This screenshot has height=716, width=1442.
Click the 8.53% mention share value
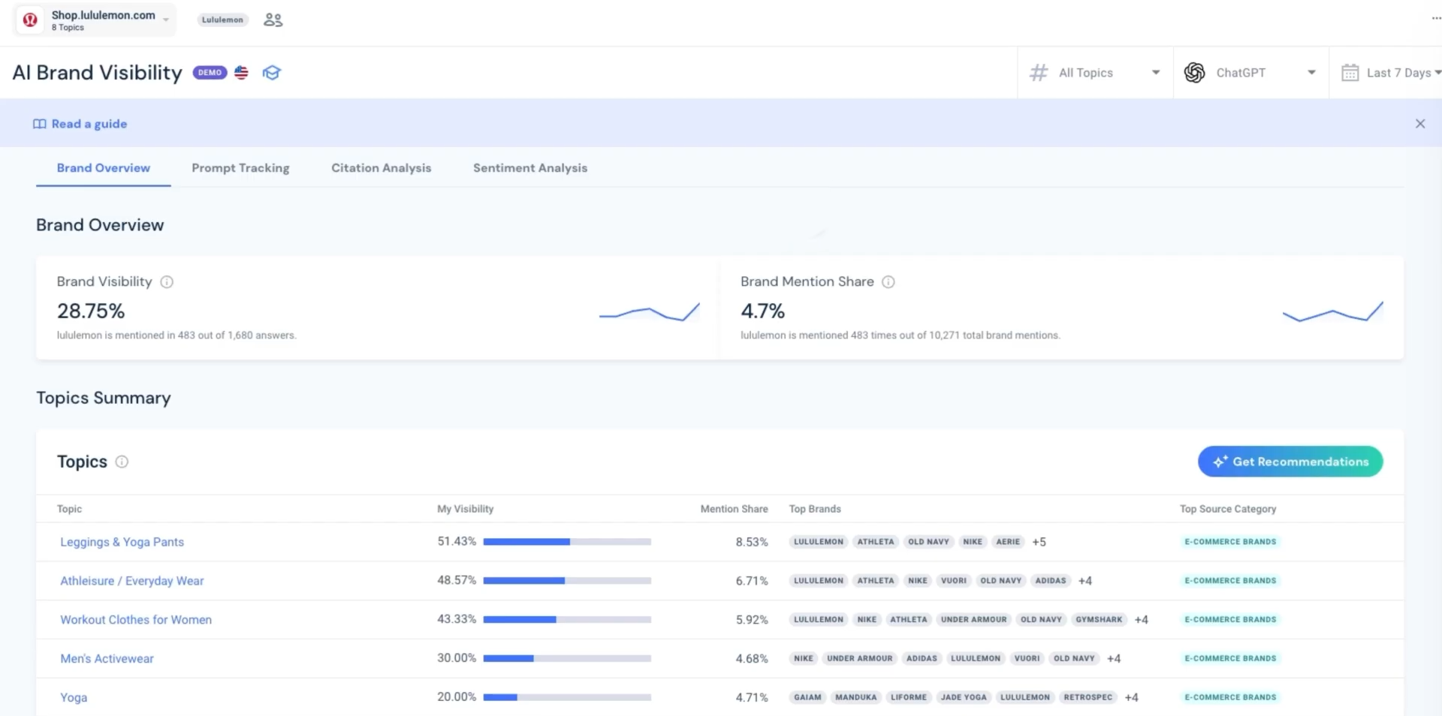[752, 542]
